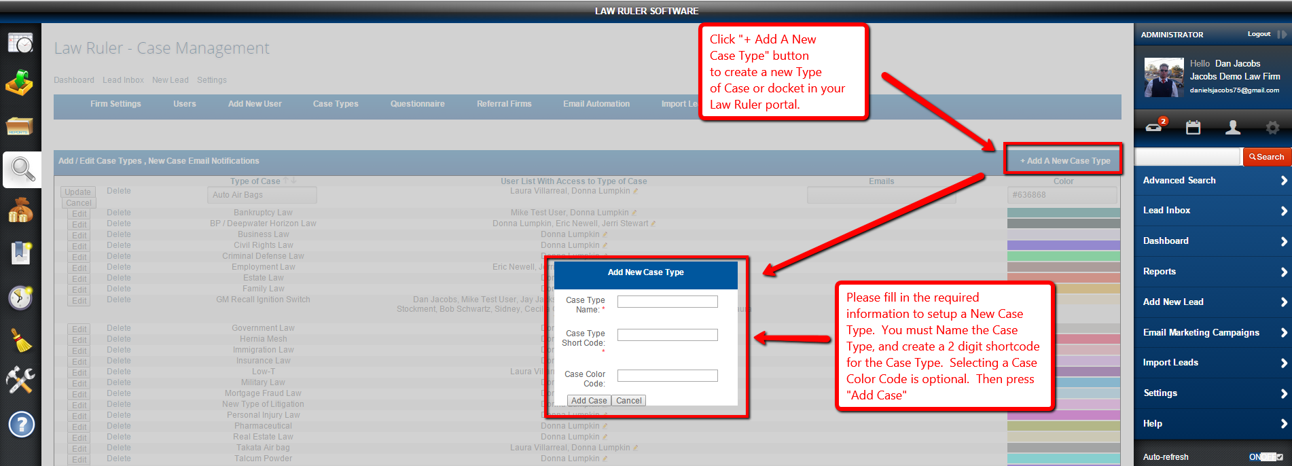Expand the Advanced Search menu chevron

point(1284,181)
